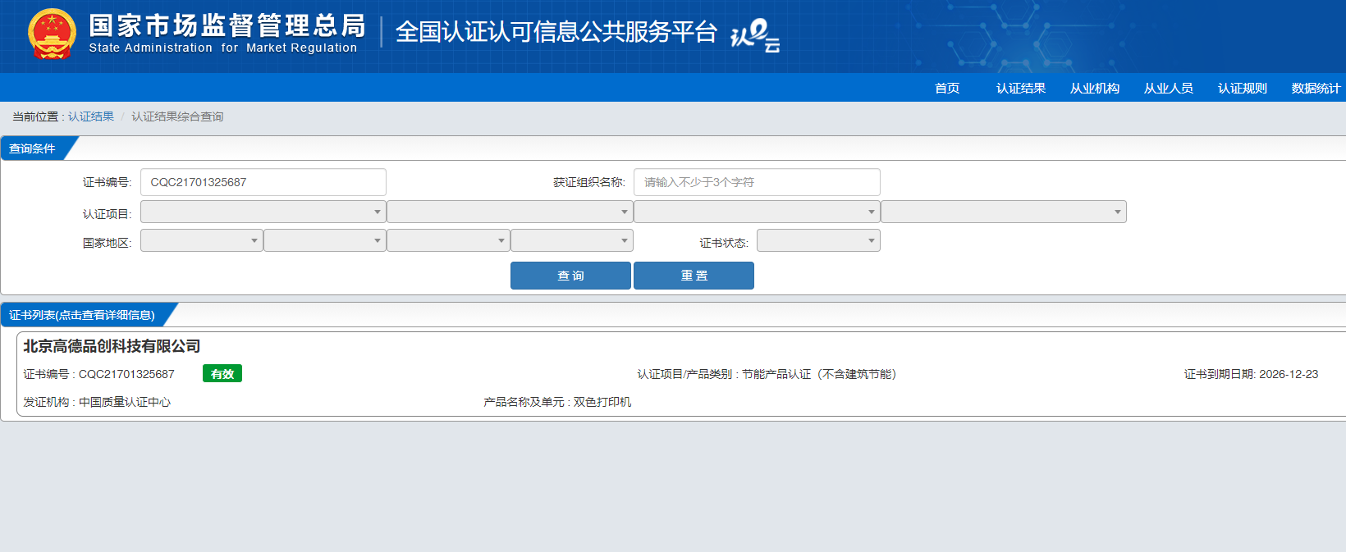This screenshot has height=552, width=1346.
Task: Follow the 认证结果 breadcrumb link
Action: (x=91, y=116)
